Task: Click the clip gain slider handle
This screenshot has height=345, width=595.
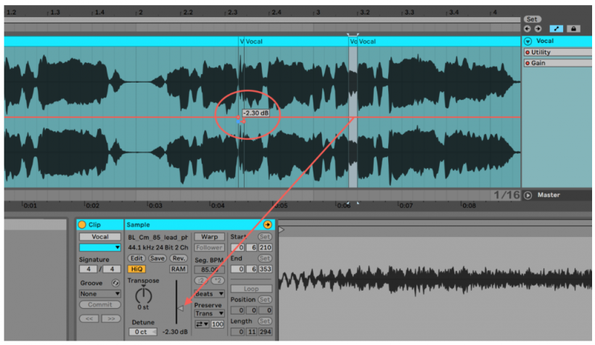Action: [181, 308]
